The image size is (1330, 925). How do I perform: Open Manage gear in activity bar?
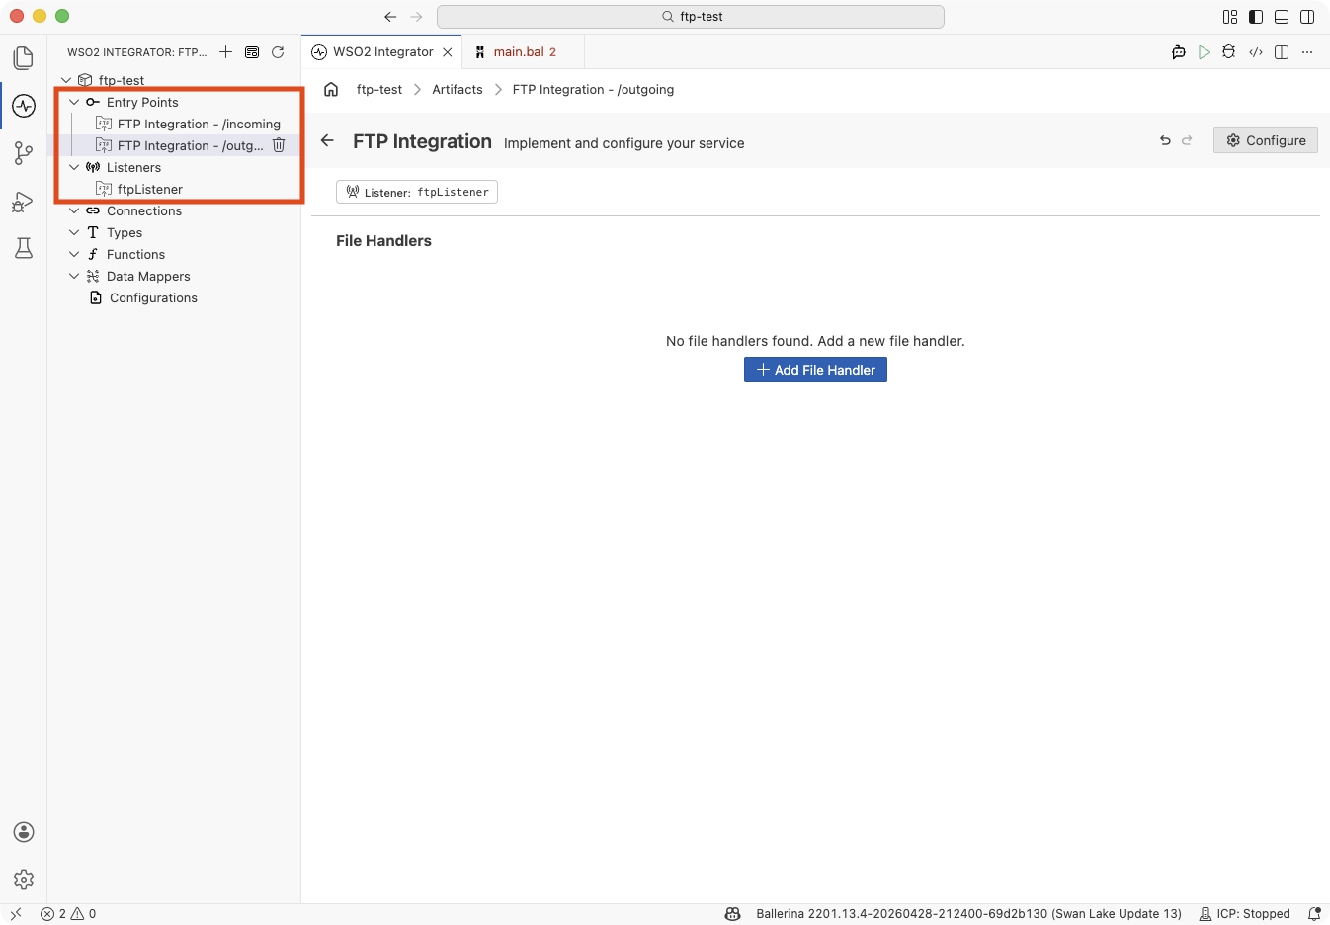[24, 880]
